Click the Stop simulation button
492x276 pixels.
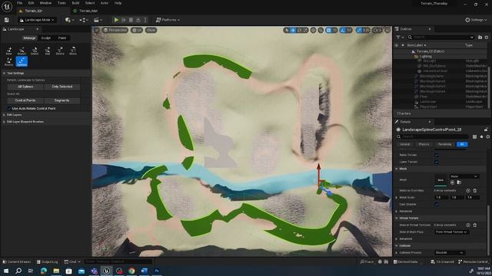pyautogui.click(x=131, y=20)
